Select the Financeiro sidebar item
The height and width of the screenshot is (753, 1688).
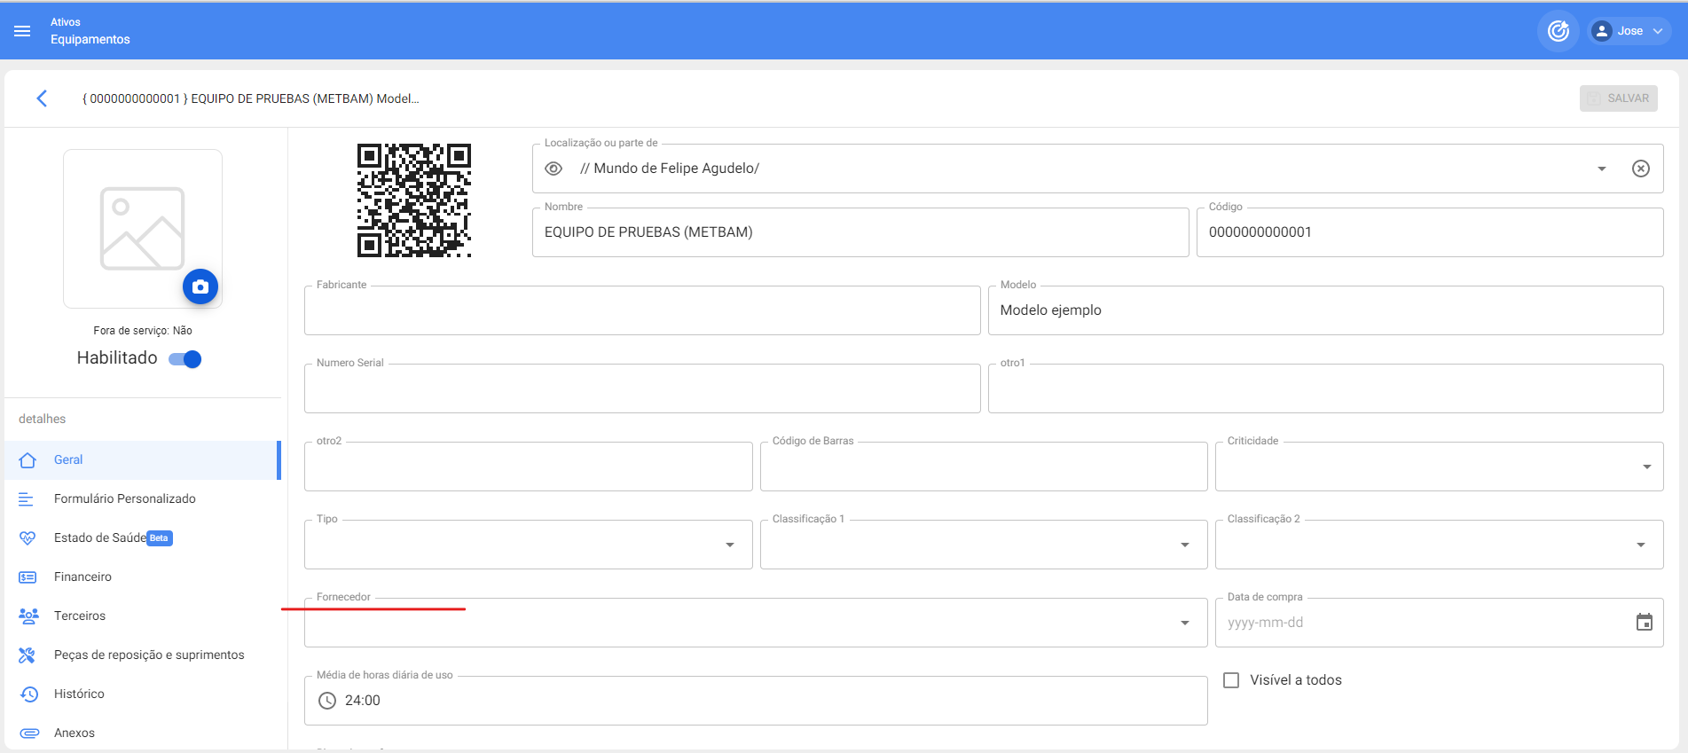[82, 577]
